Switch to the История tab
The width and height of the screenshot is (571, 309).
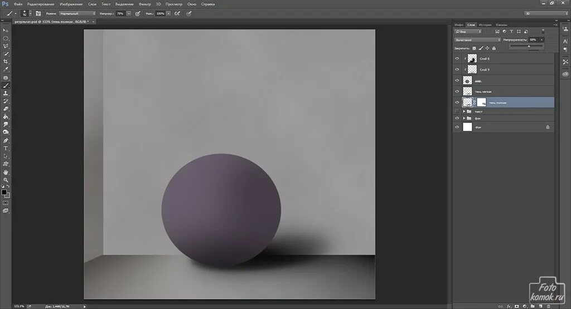pos(485,24)
